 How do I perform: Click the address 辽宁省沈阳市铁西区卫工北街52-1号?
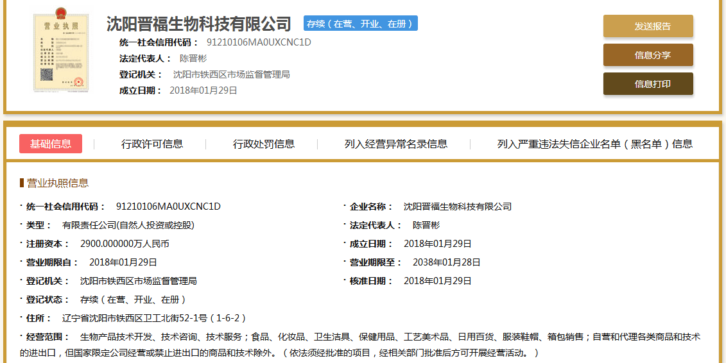tap(153, 318)
